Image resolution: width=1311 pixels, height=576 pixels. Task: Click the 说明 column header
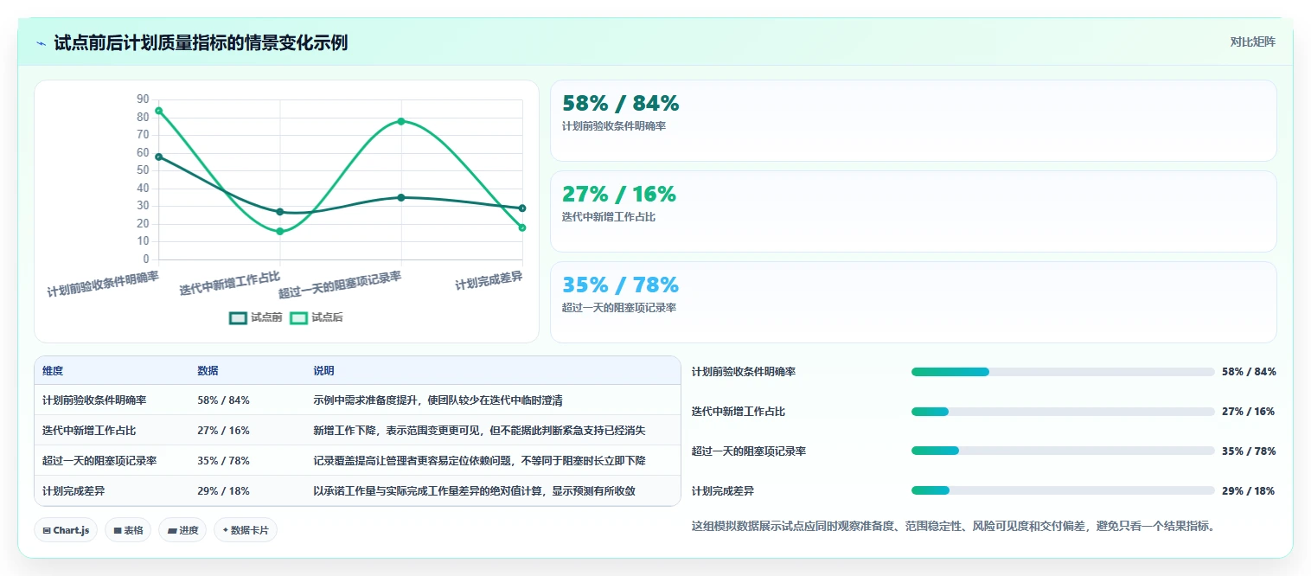(x=323, y=371)
